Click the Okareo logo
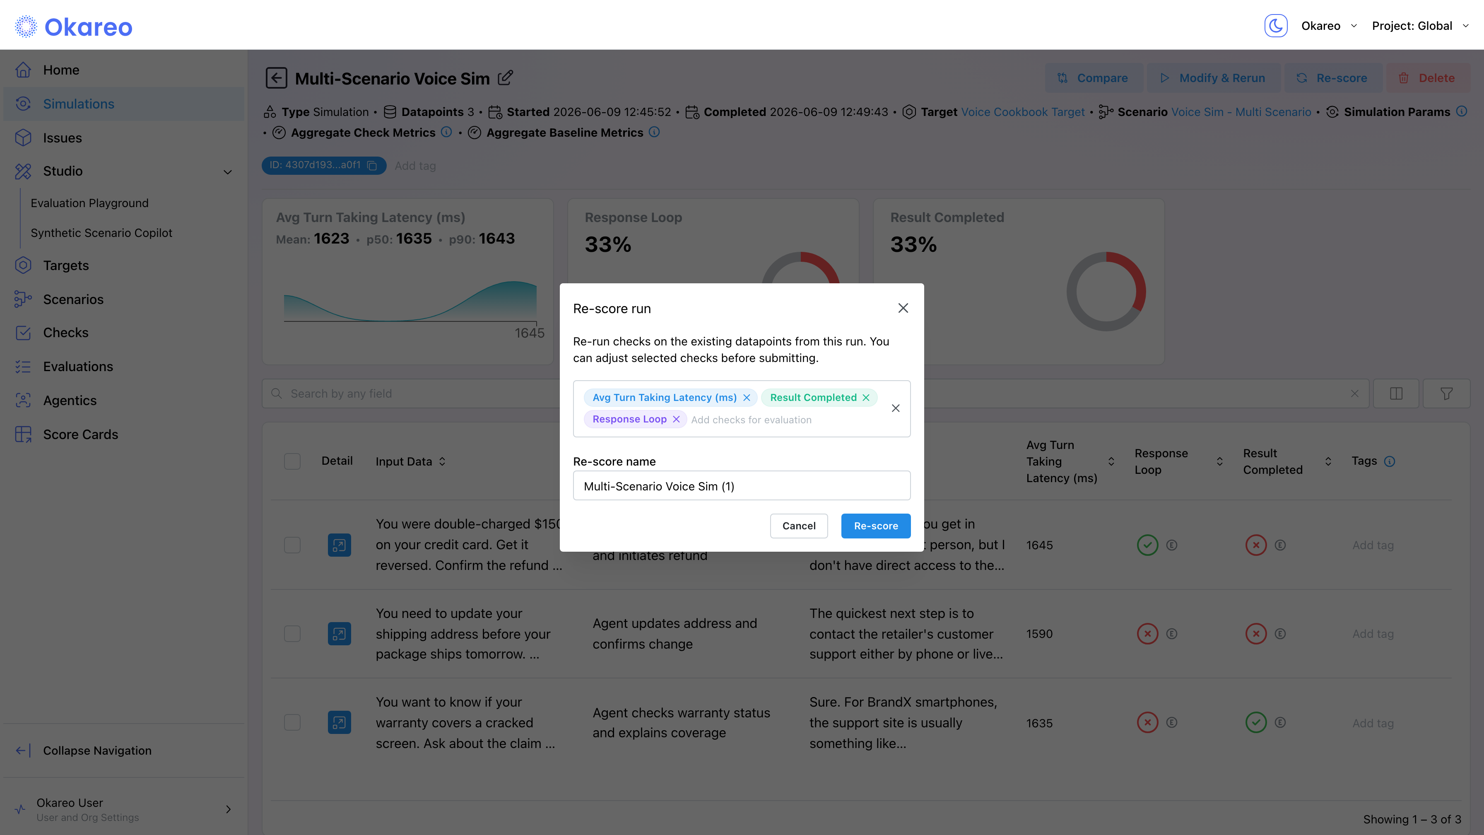Viewport: 1484px width, 835px height. coord(74,27)
